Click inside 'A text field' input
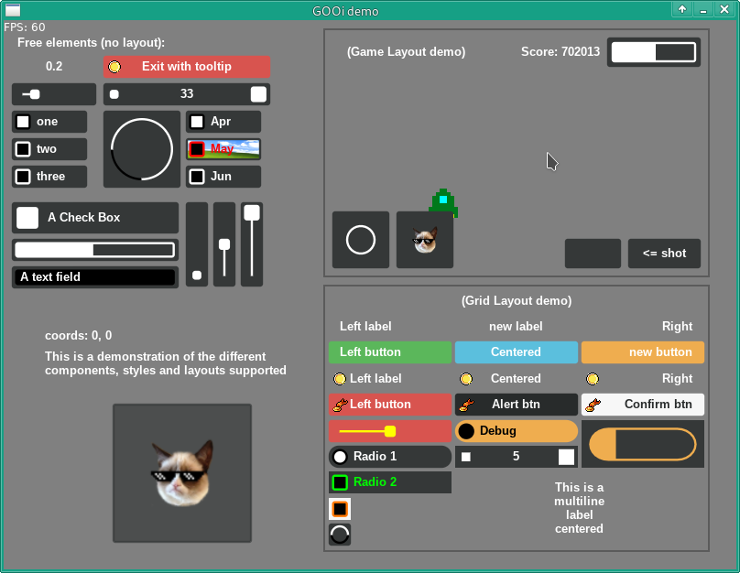Image resolution: width=740 pixels, height=573 pixels. pos(95,276)
